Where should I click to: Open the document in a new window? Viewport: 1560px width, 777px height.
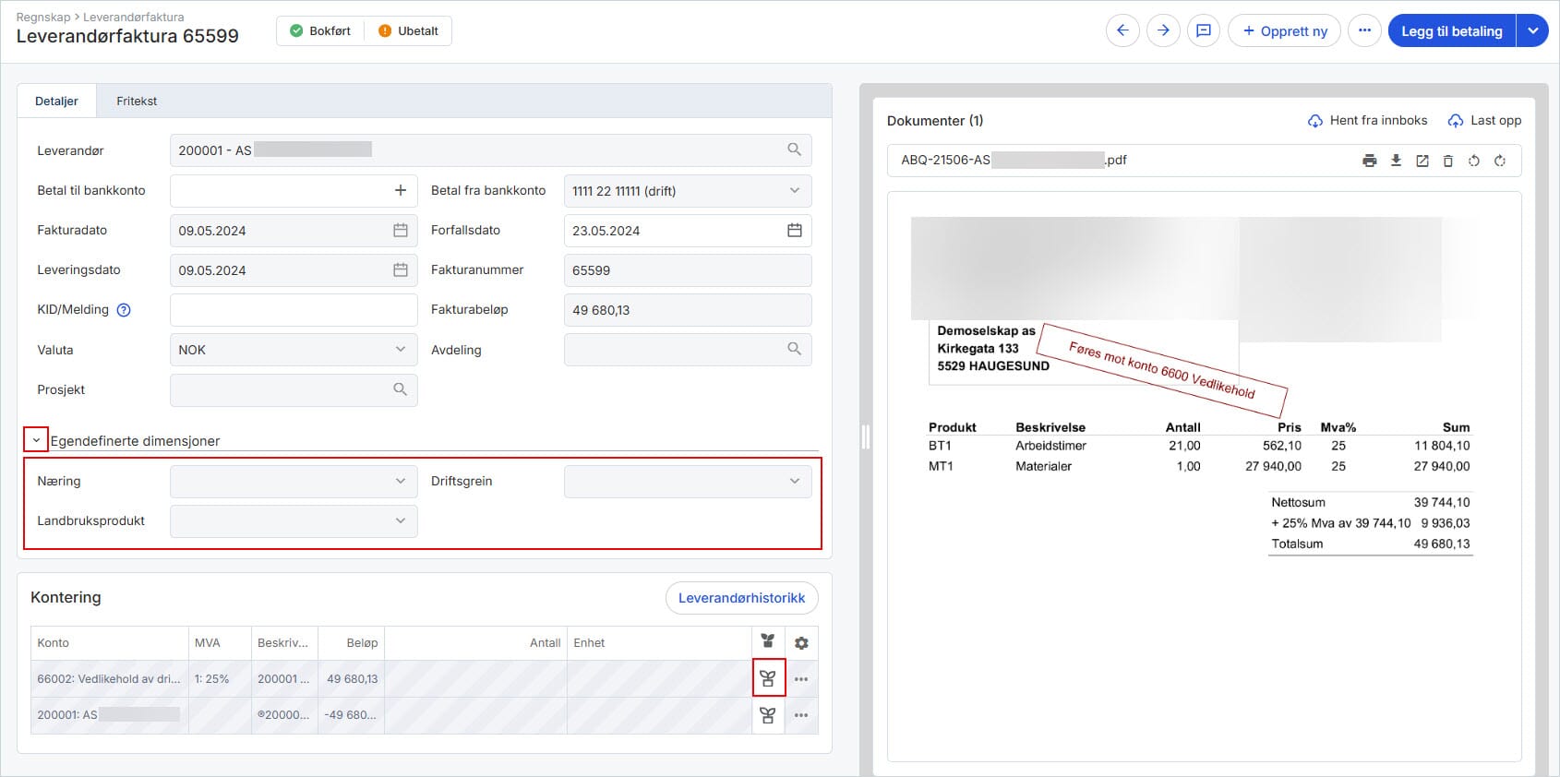pos(1422,161)
